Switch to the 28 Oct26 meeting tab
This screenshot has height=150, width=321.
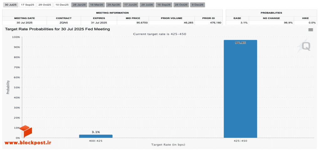(181, 5)
